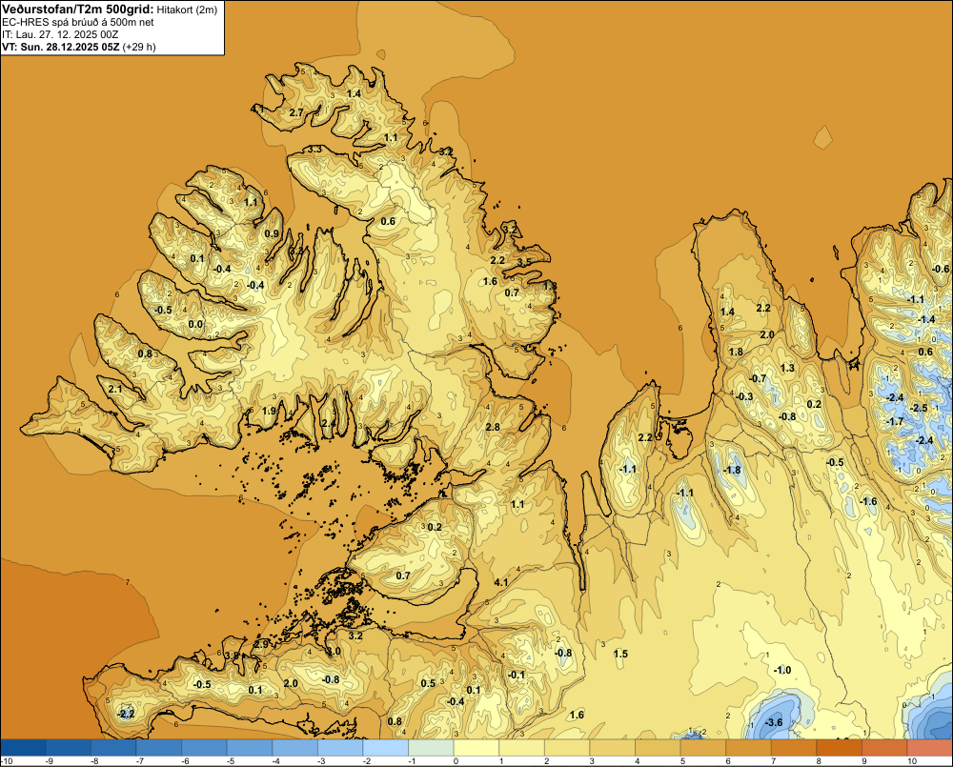
Task: Click the temperature value 3.3
Action: pyautogui.click(x=314, y=150)
